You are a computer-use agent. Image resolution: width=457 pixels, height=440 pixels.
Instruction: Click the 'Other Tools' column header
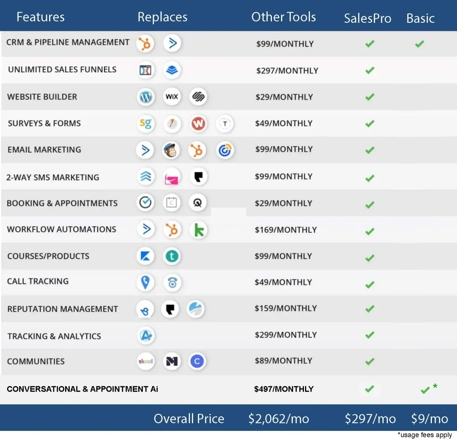(284, 17)
